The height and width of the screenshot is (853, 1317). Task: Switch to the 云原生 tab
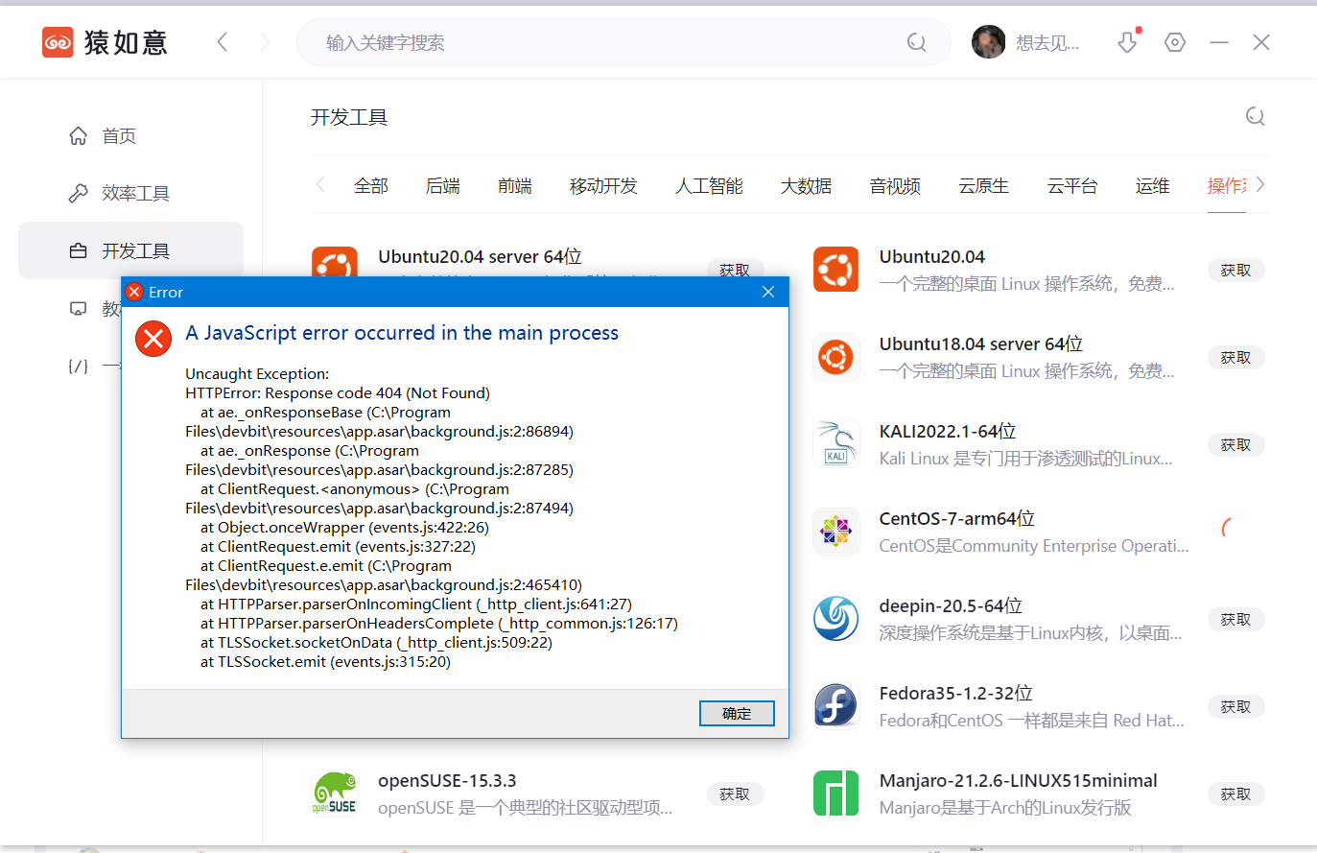click(x=983, y=185)
